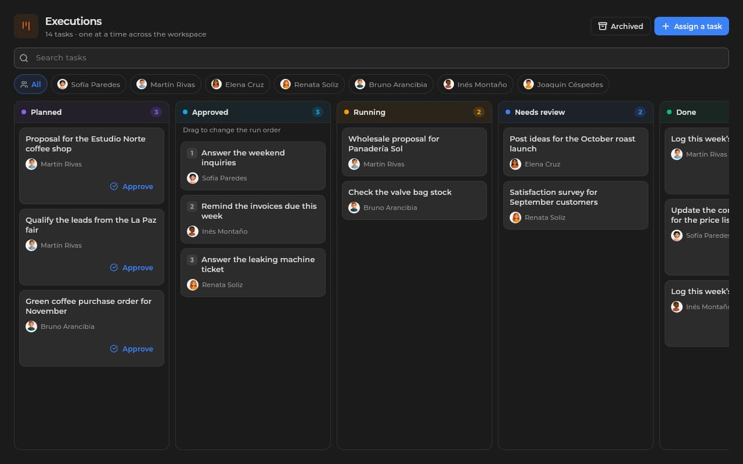Click the Planned column header
Image resolution: width=743 pixels, height=464 pixels.
pos(92,112)
